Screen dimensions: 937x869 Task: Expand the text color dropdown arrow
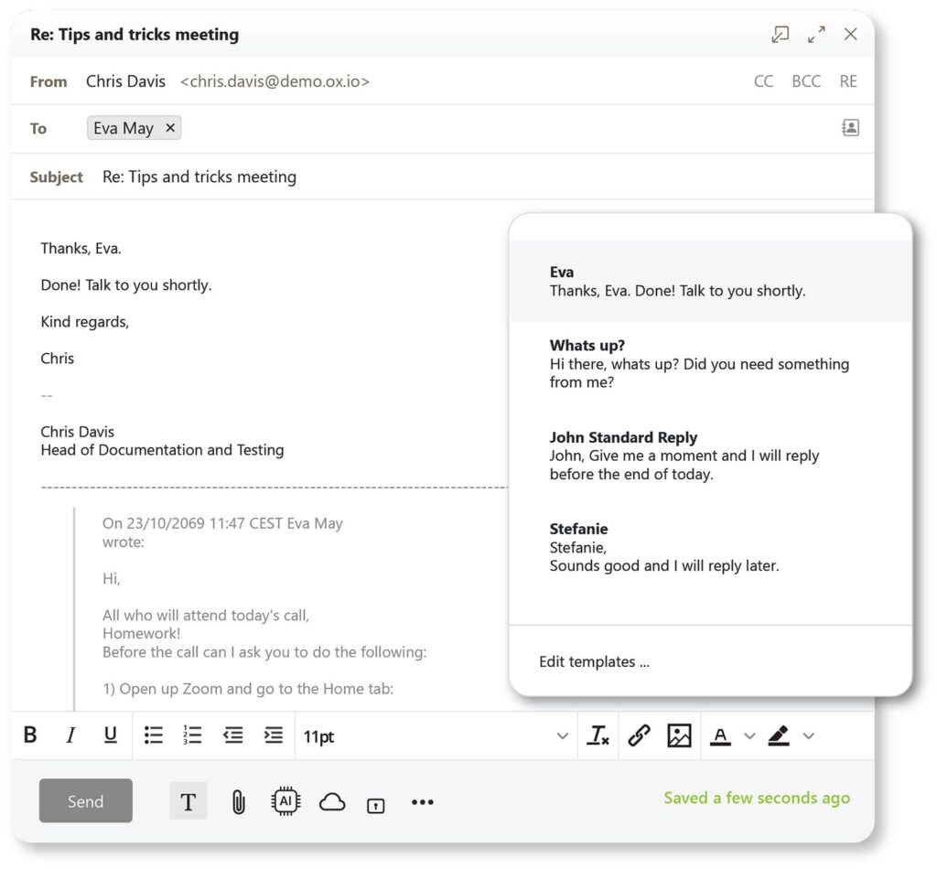pyautogui.click(x=749, y=736)
